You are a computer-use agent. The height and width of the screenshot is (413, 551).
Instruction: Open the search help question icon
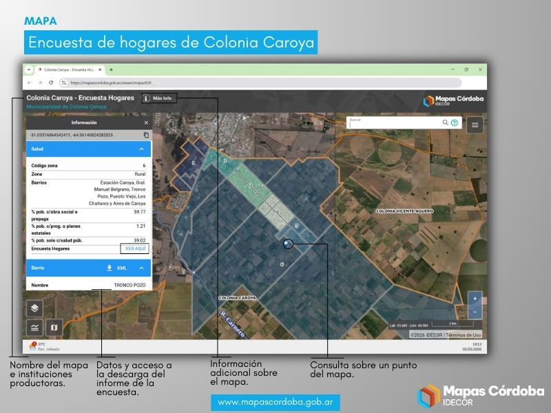pos(455,123)
